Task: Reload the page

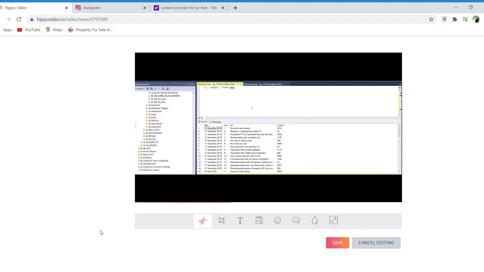Action: coord(19,19)
